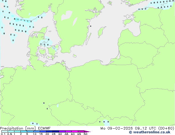Screen dimensions: 175x135
Task: Click the '(00+60)' forecast offset text
Action: click(166, 128)
